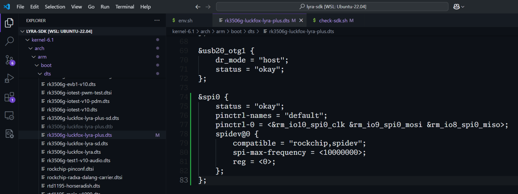
Task: Click the boot breadcrumb segment
Action: click(236, 31)
